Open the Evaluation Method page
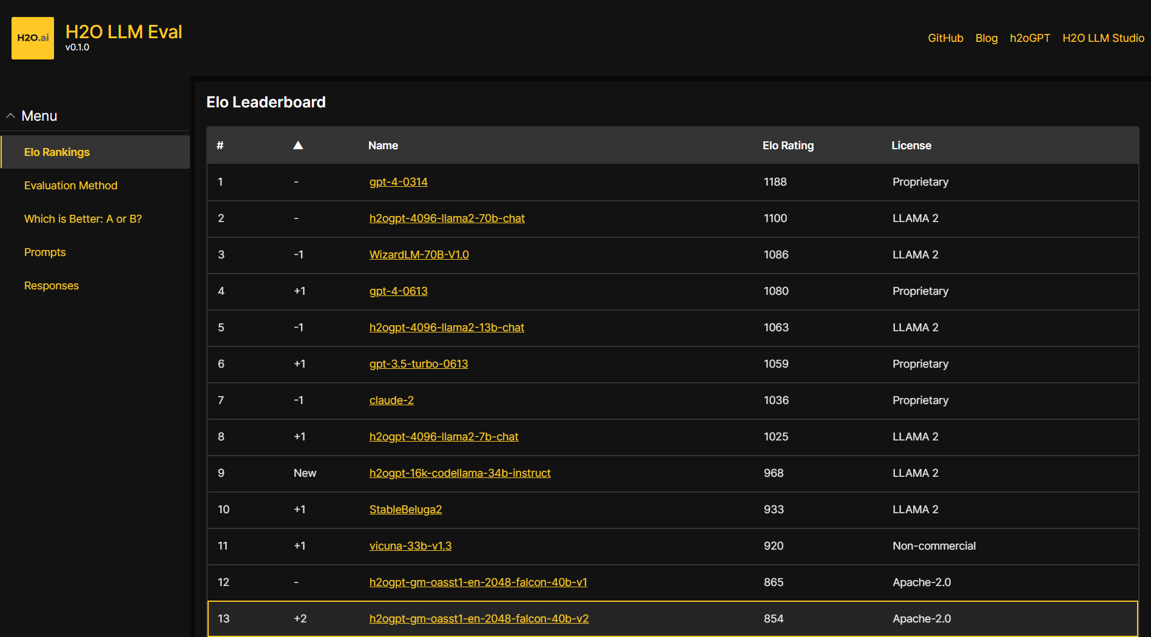Viewport: 1151px width, 637px height. pyautogui.click(x=71, y=186)
